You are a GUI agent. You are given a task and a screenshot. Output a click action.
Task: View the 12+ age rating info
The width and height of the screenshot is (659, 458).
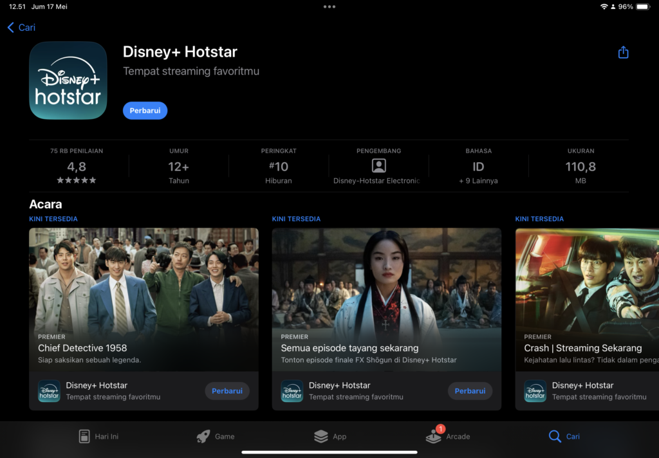(x=179, y=167)
